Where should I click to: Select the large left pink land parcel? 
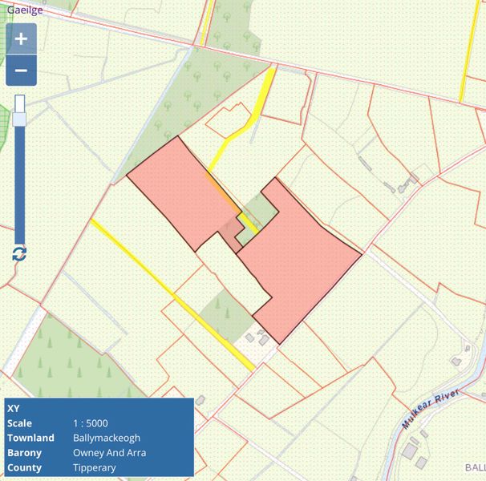pyautogui.click(x=181, y=192)
